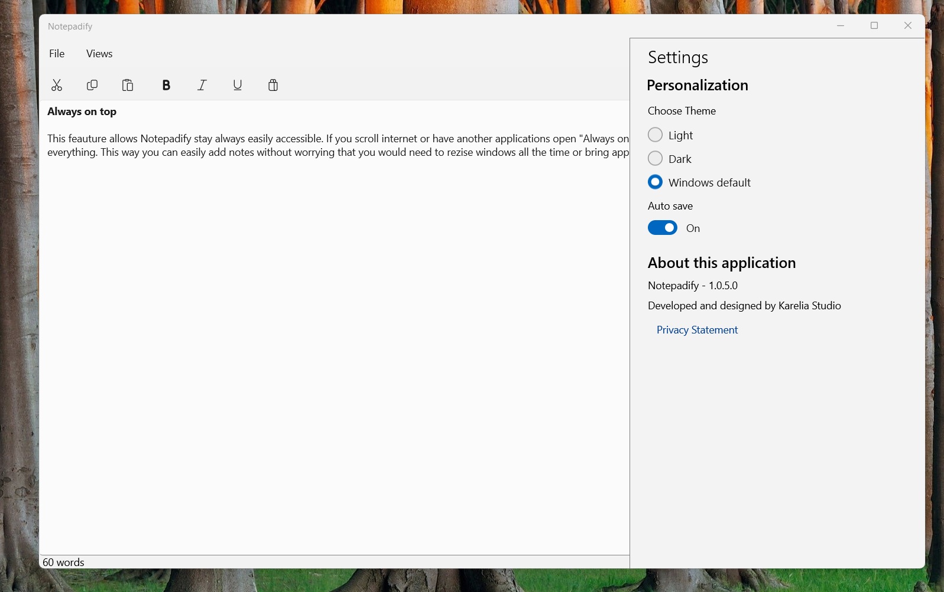Minimize the Notepadify window
Screen dimensions: 944x592
tap(841, 25)
